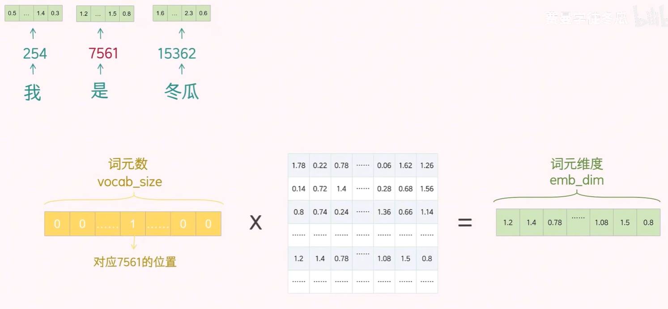Click the yellow arrow below the 1 cell

click(133, 243)
